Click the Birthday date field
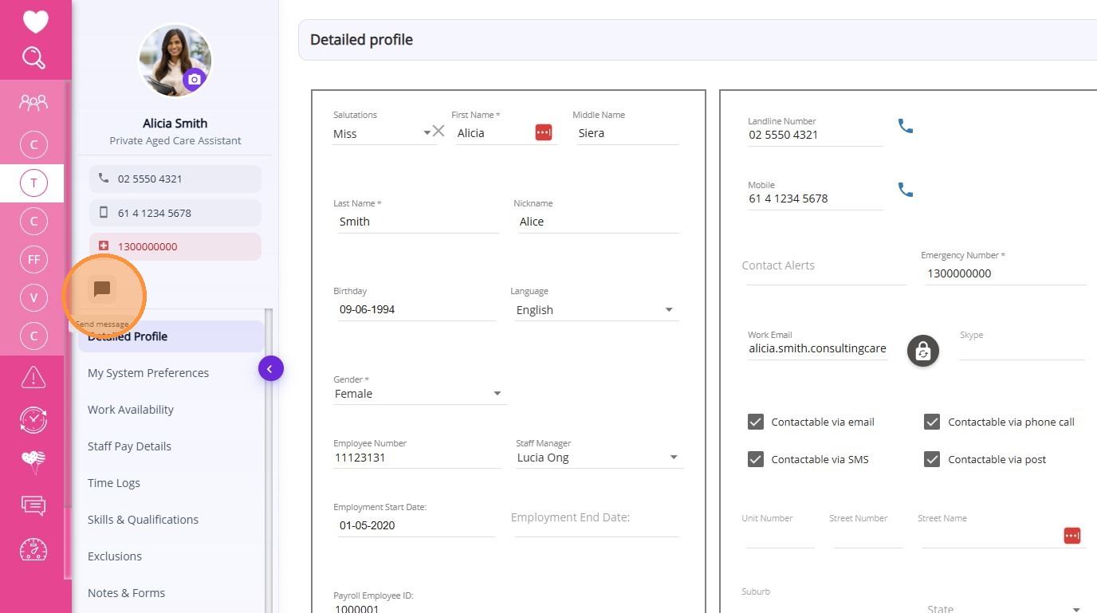This screenshot has width=1097, height=613. tap(415, 309)
